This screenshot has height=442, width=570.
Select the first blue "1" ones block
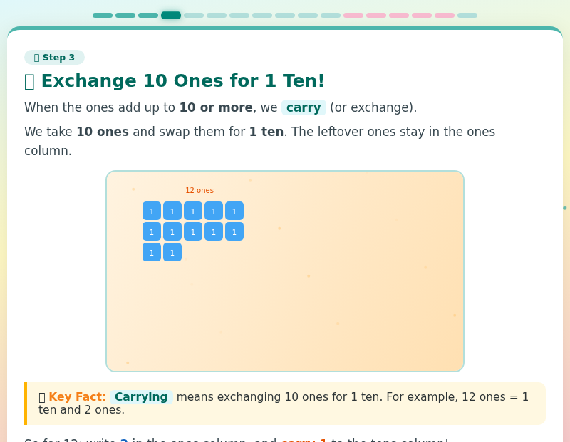pos(152,211)
